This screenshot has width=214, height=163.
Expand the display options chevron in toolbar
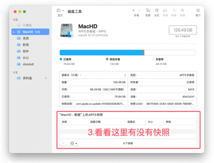[63, 10]
